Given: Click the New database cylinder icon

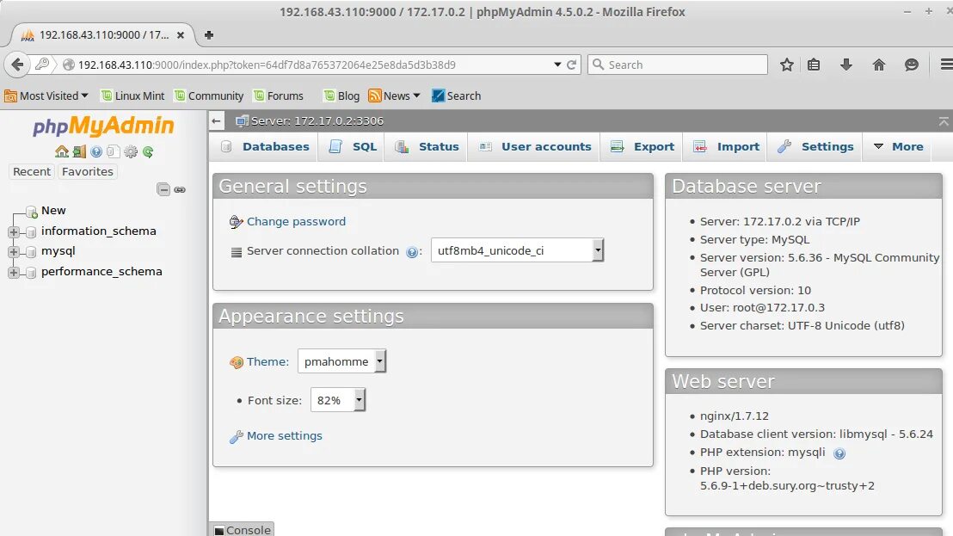Looking at the screenshot, I should (32, 212).
